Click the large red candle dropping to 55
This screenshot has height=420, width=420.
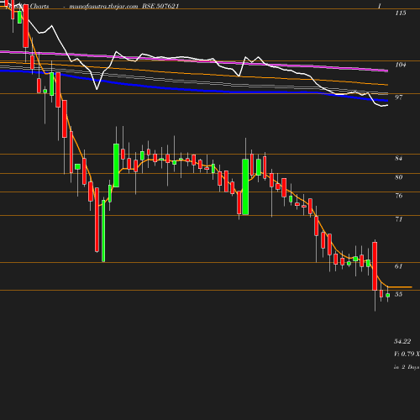(375, 266)
